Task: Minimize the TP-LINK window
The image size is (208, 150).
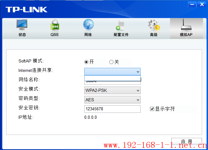Action: coord(192,4)
